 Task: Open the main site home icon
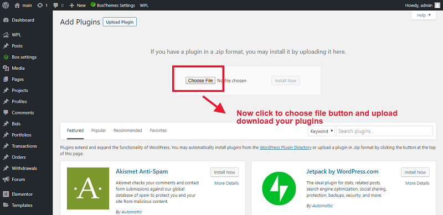tap(17, 5)
